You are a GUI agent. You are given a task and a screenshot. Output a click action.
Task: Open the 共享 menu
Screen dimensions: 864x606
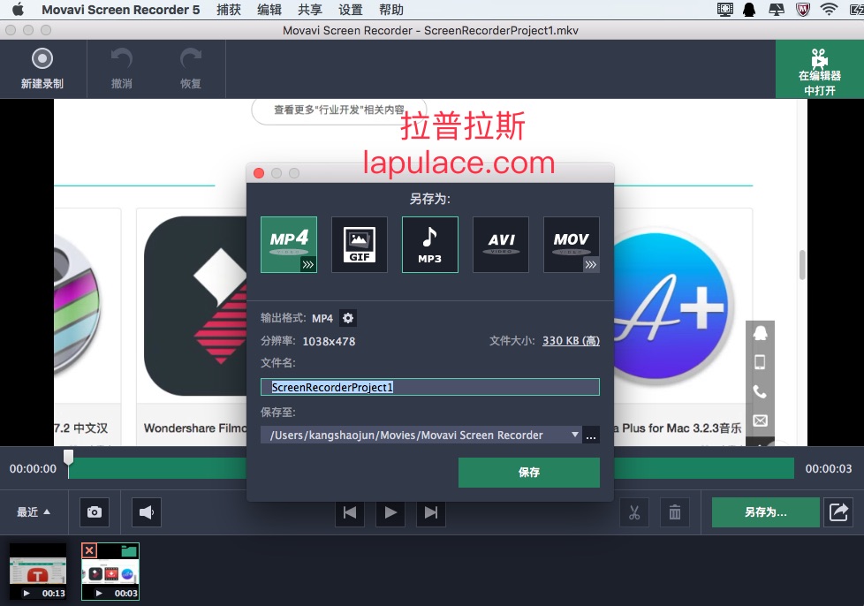point(310,10)
